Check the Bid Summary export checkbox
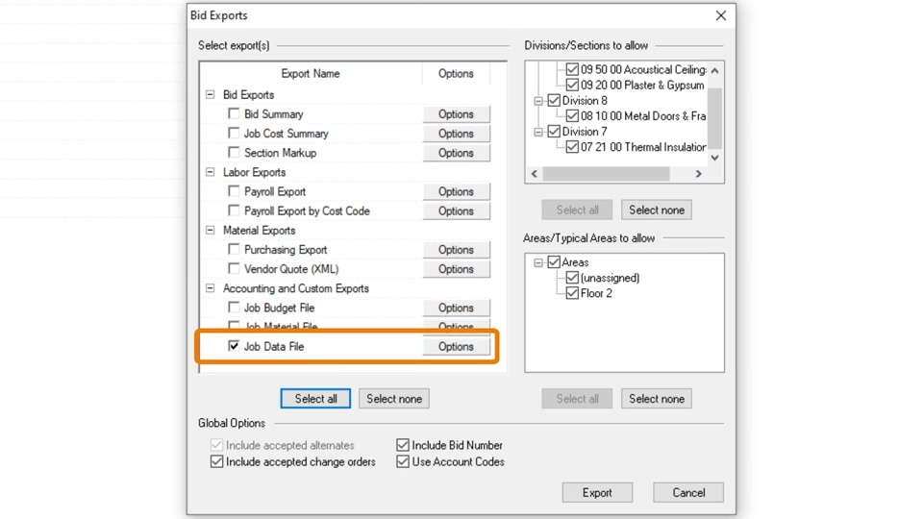Viewport: 923px width, 519px height. 234,114
